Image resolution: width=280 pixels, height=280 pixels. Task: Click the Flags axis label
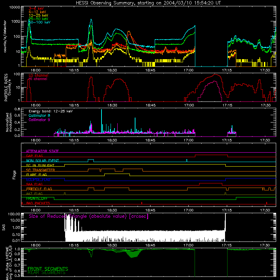(14, 175)
